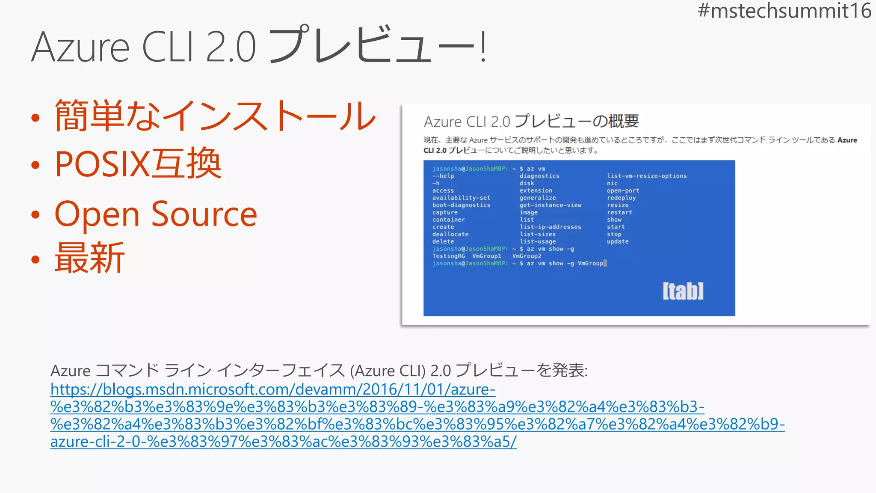The width and height of the screenshot is (876, 493).
Task: Click 'availability-set' in the terminal output
Action: click(461, 198)
